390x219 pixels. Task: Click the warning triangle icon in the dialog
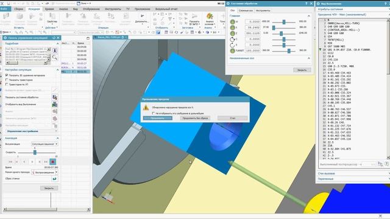point(146,108)
